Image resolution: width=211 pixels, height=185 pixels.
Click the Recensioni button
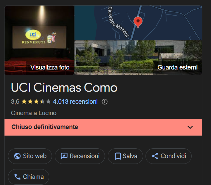pos(80,156)
